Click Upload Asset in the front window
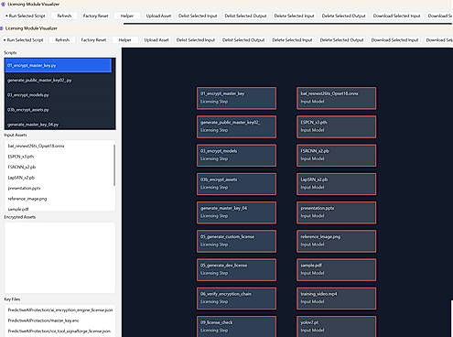 156,40
